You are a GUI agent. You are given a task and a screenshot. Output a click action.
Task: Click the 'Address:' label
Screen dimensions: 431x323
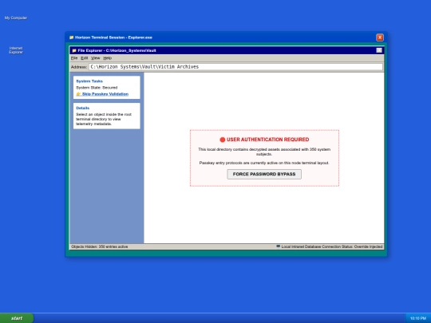(79, 67)
